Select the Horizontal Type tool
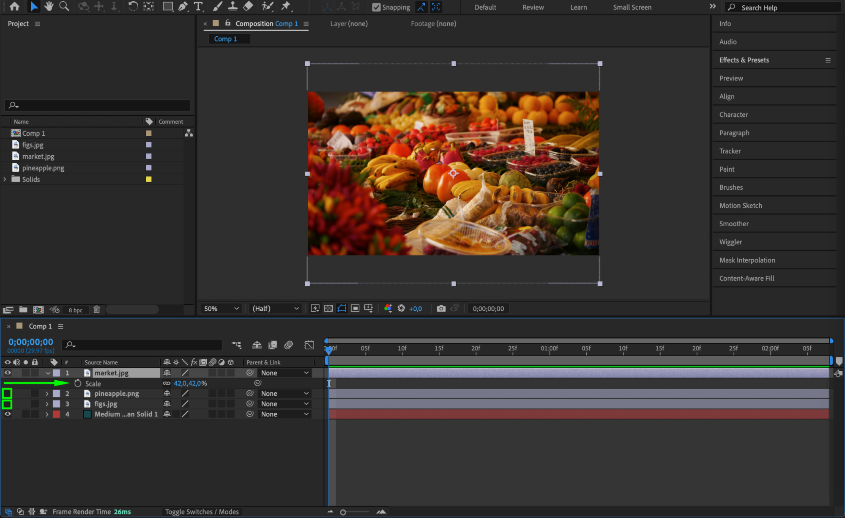The height and width of the screenshot is (518, 845). 198,6
